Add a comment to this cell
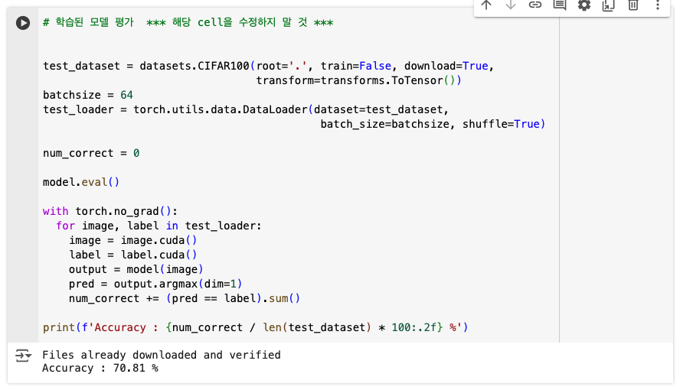The image size is (680, 390). click(560, 5)
